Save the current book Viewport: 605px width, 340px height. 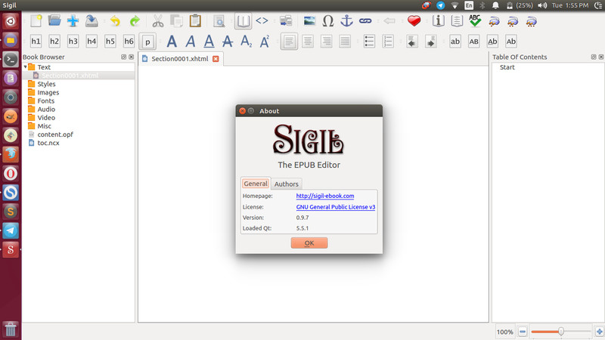[x=92, y=21]
